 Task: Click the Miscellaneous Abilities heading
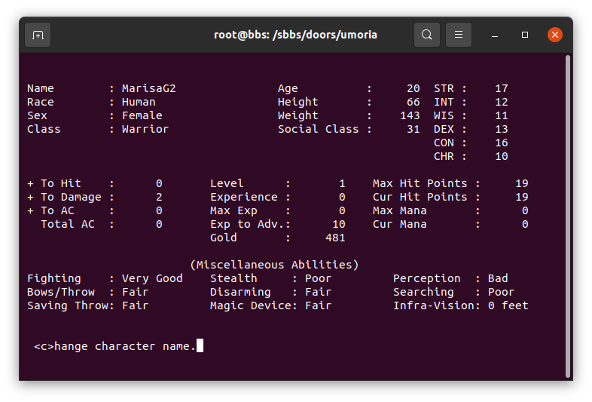coord(274,265)
